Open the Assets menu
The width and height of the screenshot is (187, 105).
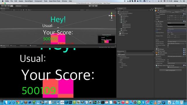(x=21, y=1)
